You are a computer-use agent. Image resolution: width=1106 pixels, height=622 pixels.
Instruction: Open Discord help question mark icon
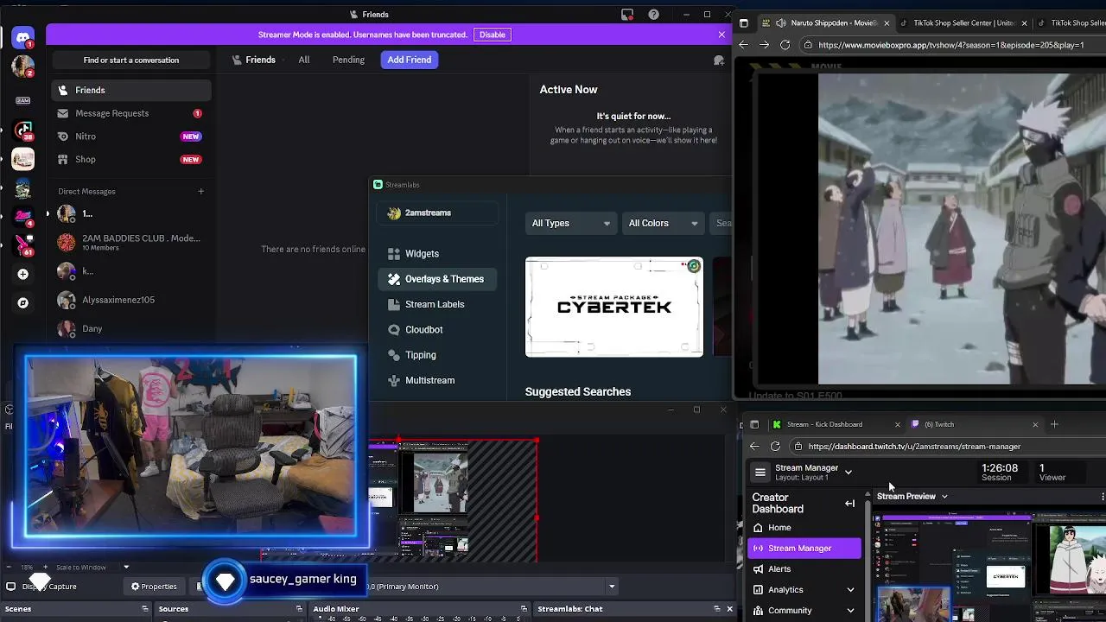coord(654,15)
